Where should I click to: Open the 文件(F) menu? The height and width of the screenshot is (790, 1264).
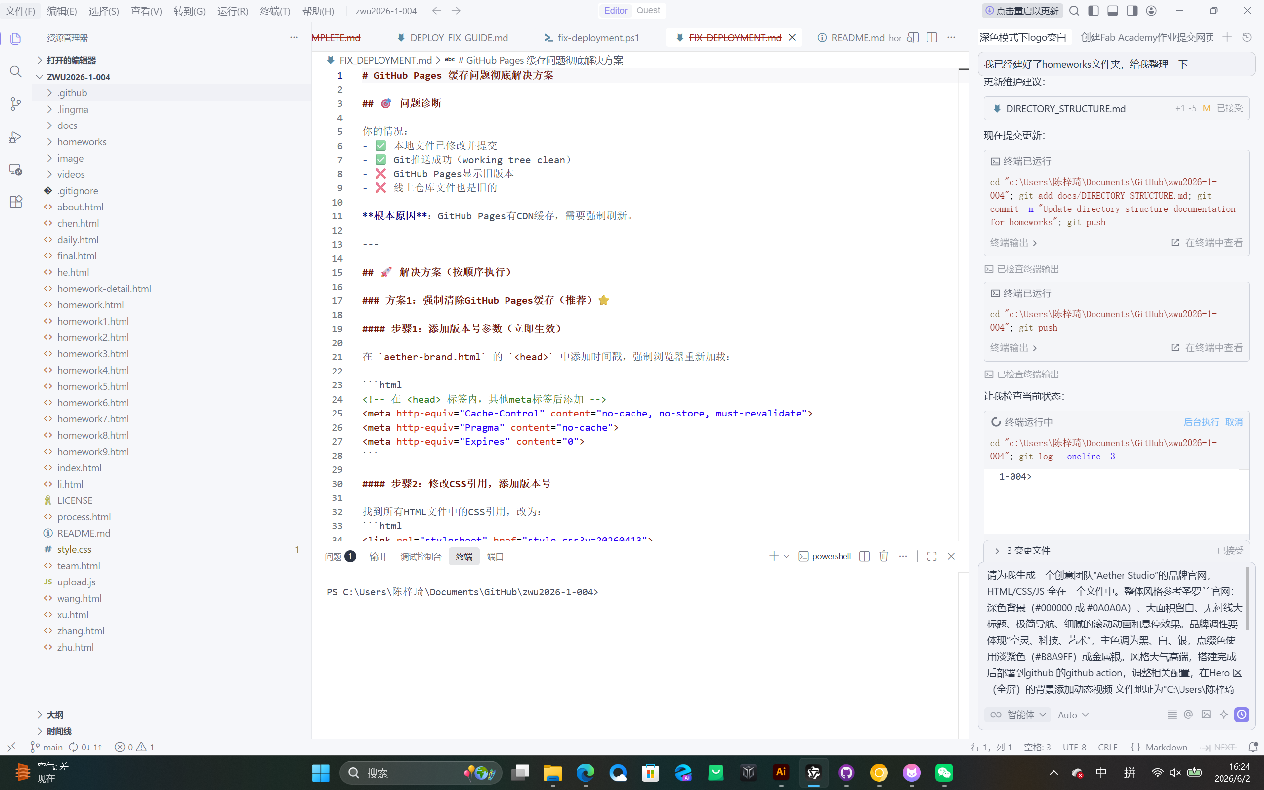click(x=20, y=10)
